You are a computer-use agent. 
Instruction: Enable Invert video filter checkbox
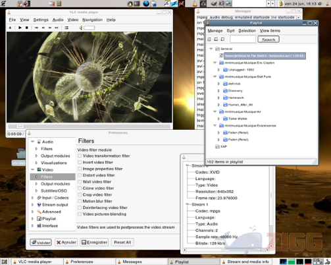click(80, 162)
